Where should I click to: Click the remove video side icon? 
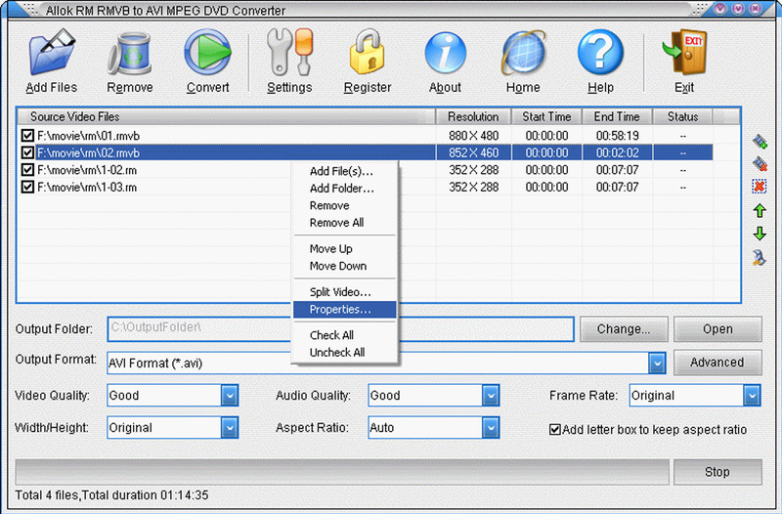[760, 163]
